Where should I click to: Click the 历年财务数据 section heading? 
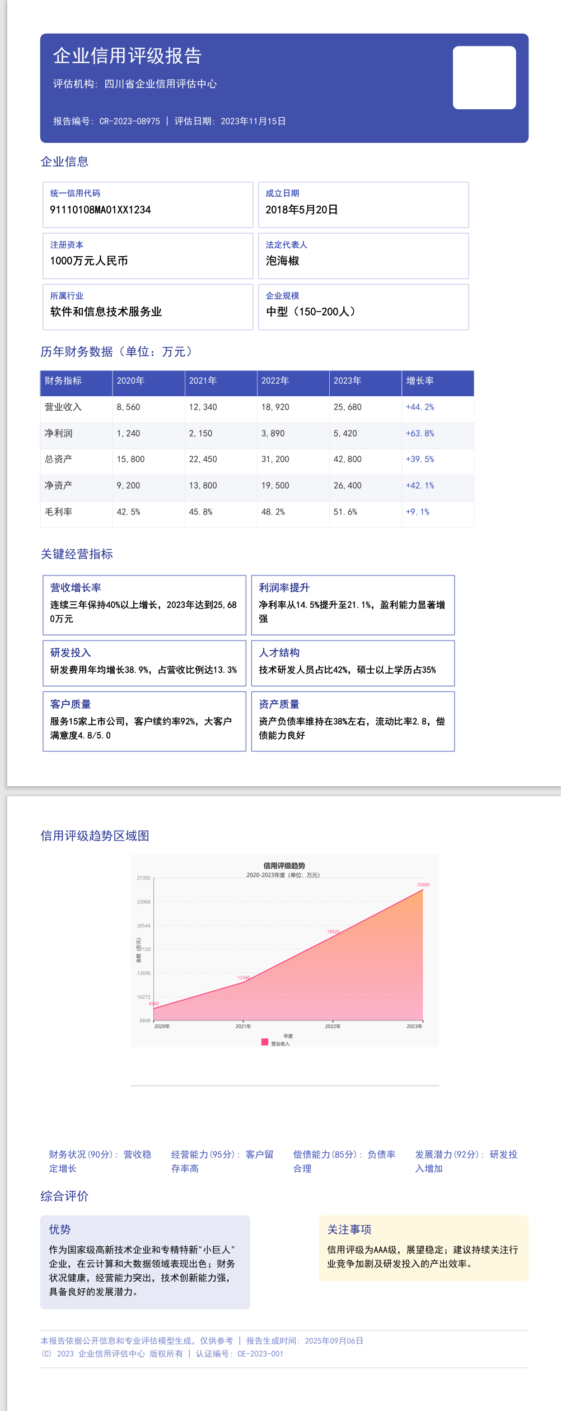pyautogui.click(x=118, y=352)
